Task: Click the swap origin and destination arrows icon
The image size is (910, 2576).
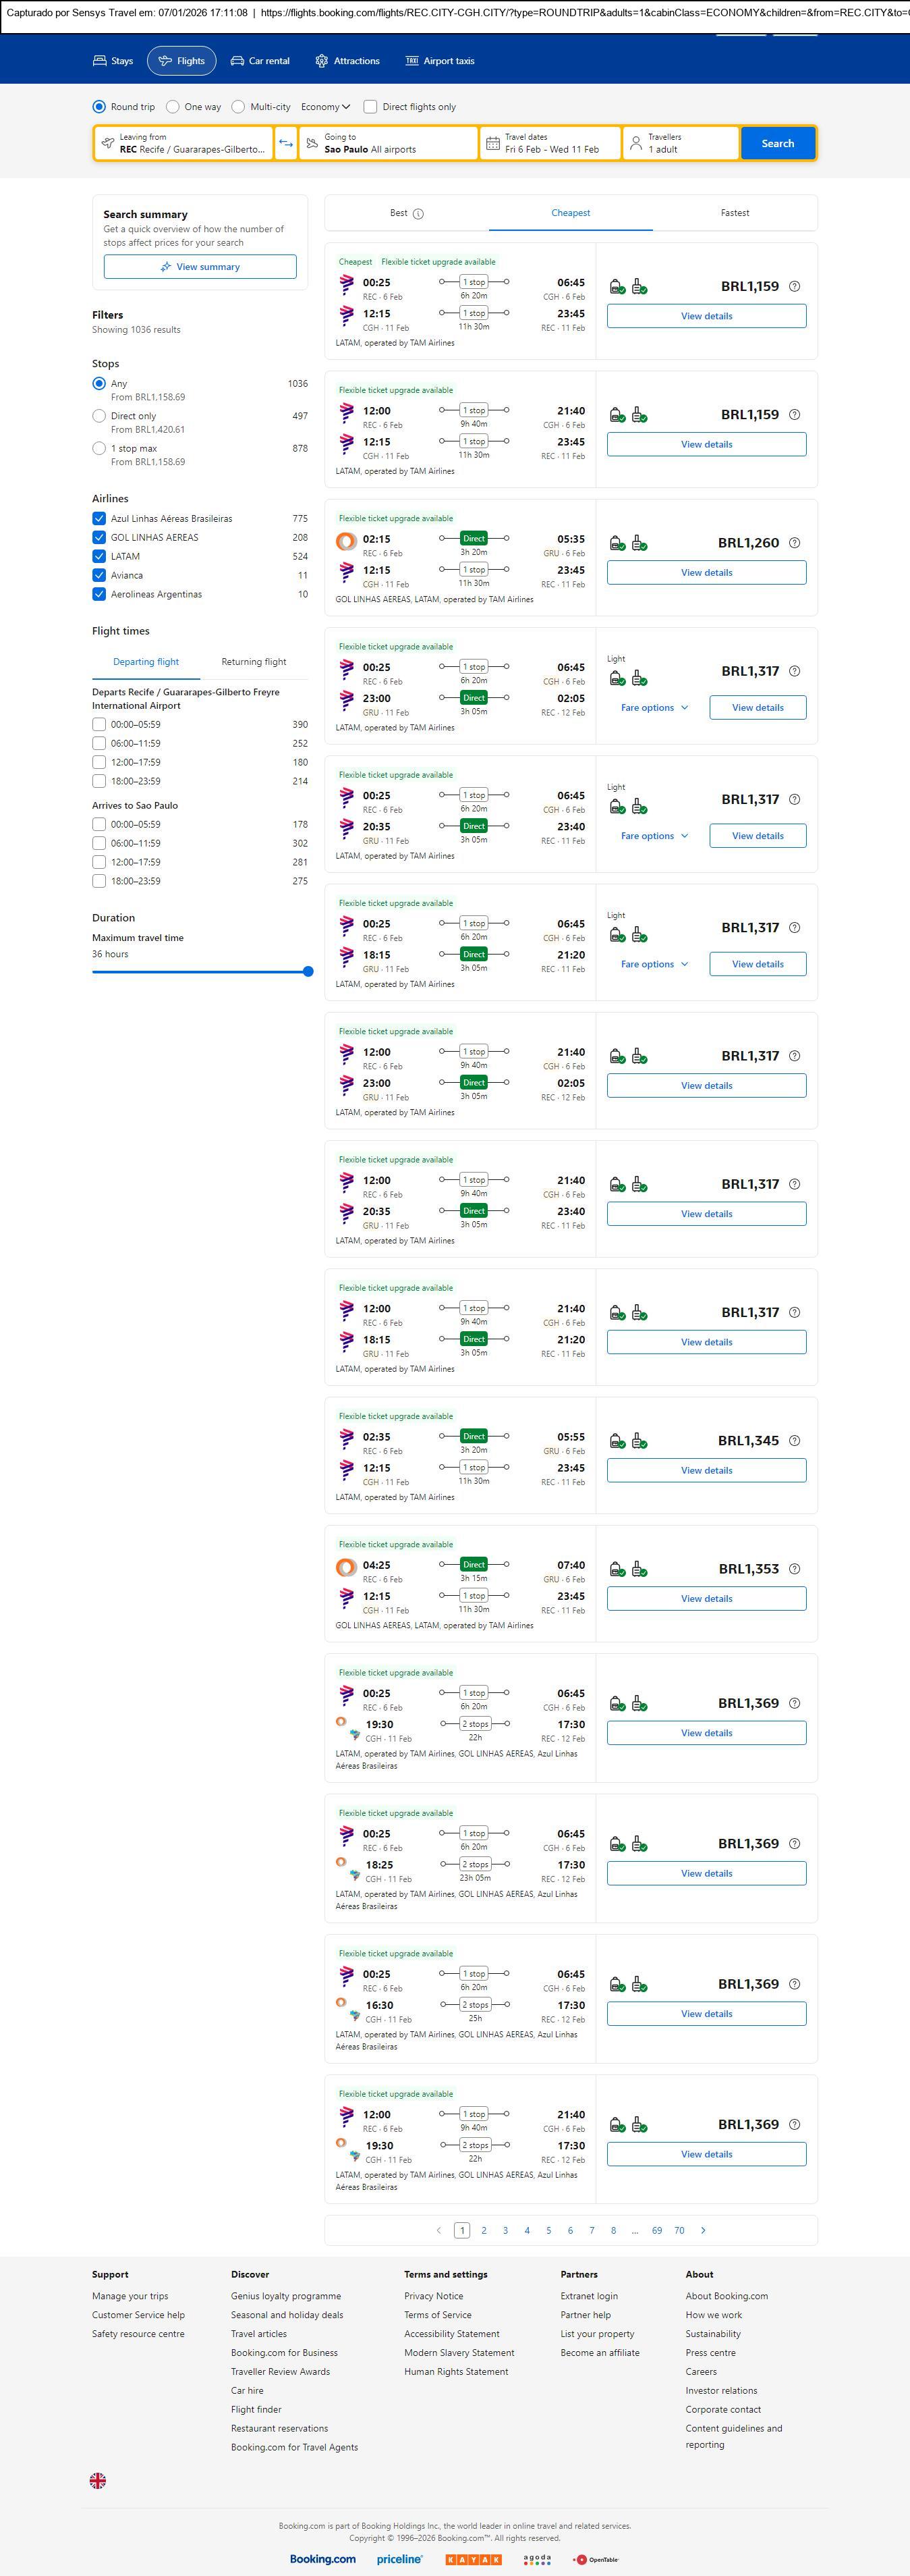Action: [286, 143]
